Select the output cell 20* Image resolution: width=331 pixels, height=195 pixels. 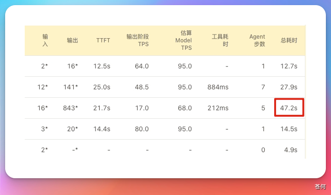[72, 129]
